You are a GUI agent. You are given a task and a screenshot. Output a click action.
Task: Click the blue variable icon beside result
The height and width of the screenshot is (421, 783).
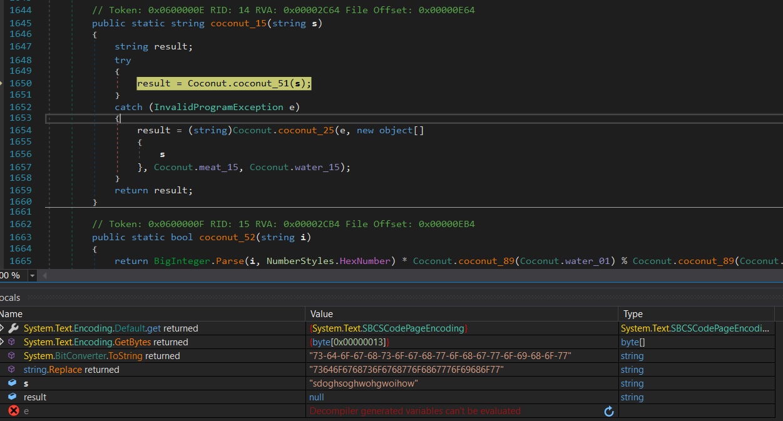[x=13, y=397]
